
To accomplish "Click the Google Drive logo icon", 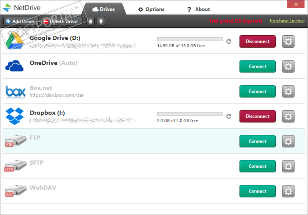I will pyautogui.click(x=14, y=41).
